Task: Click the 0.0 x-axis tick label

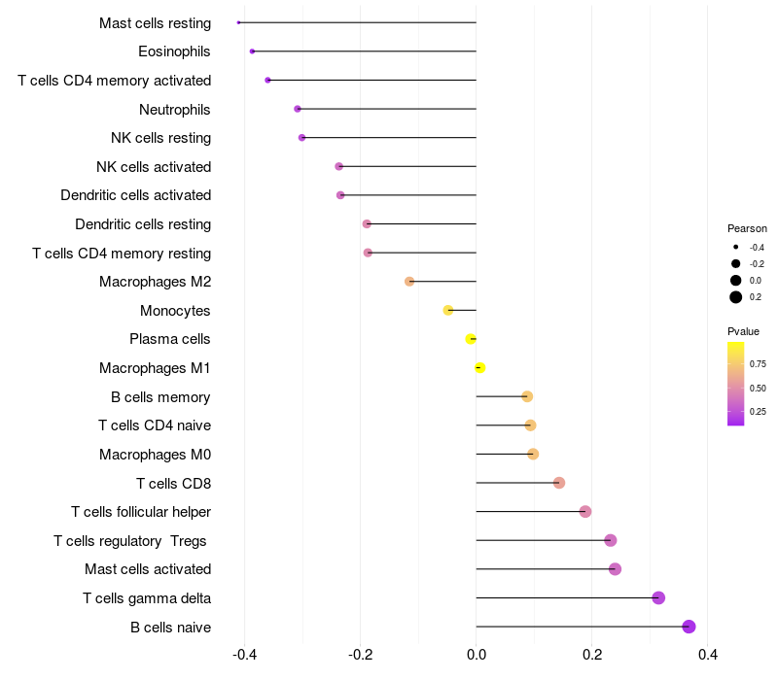Action: pyautogui.click(x=477, y=655)
